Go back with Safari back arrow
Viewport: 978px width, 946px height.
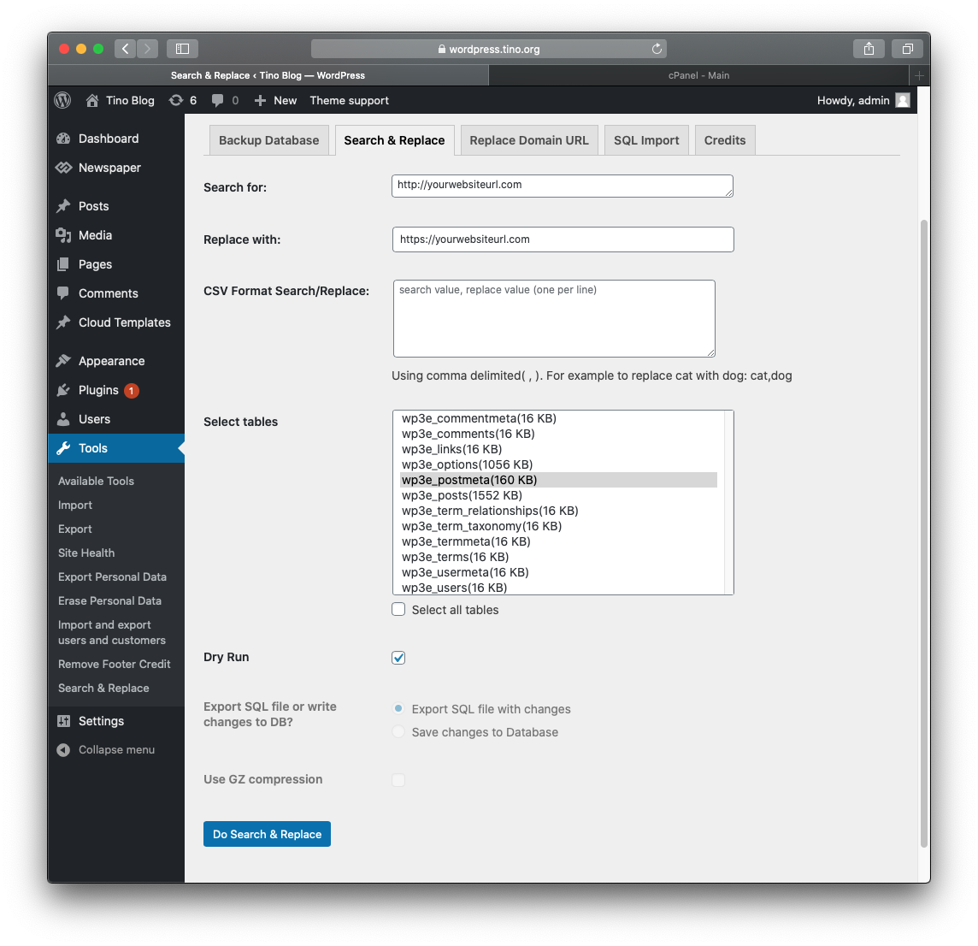(126, 49)
